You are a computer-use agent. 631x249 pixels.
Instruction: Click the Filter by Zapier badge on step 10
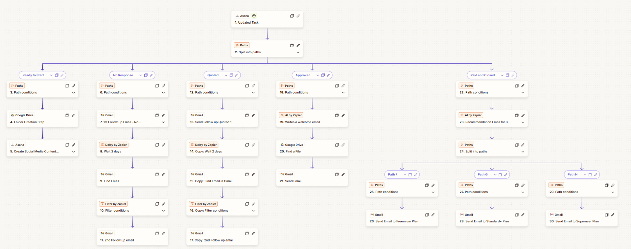point(113,204)
